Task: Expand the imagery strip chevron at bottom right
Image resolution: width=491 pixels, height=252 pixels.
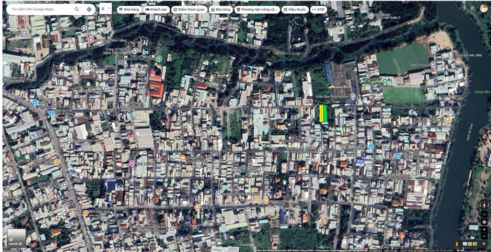Action: tap(484, 244)
